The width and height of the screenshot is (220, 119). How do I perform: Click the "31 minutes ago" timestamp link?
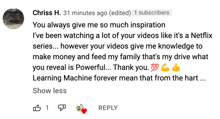(x=86, y=13)
